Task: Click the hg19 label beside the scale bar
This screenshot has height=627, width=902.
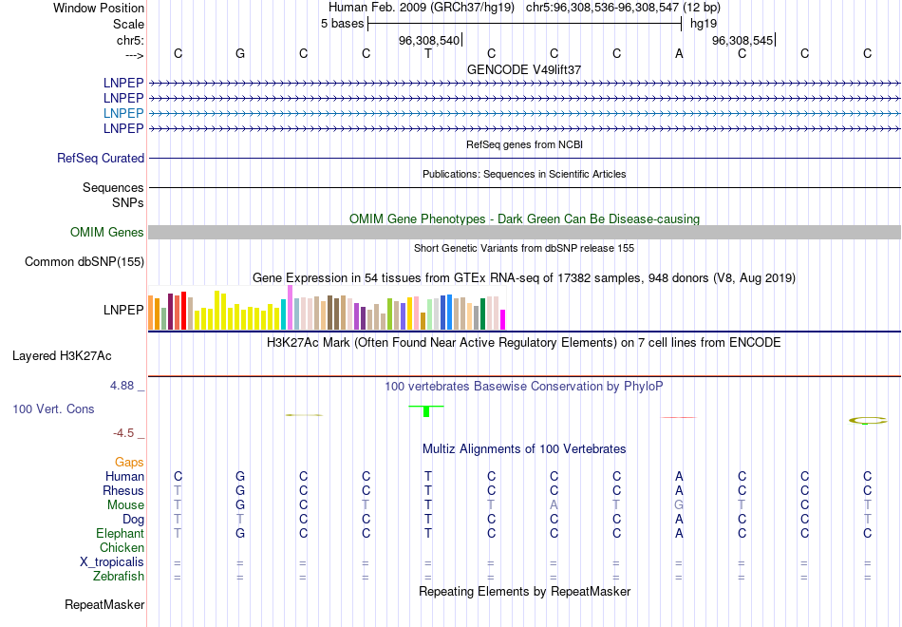Action: [704, 24]
